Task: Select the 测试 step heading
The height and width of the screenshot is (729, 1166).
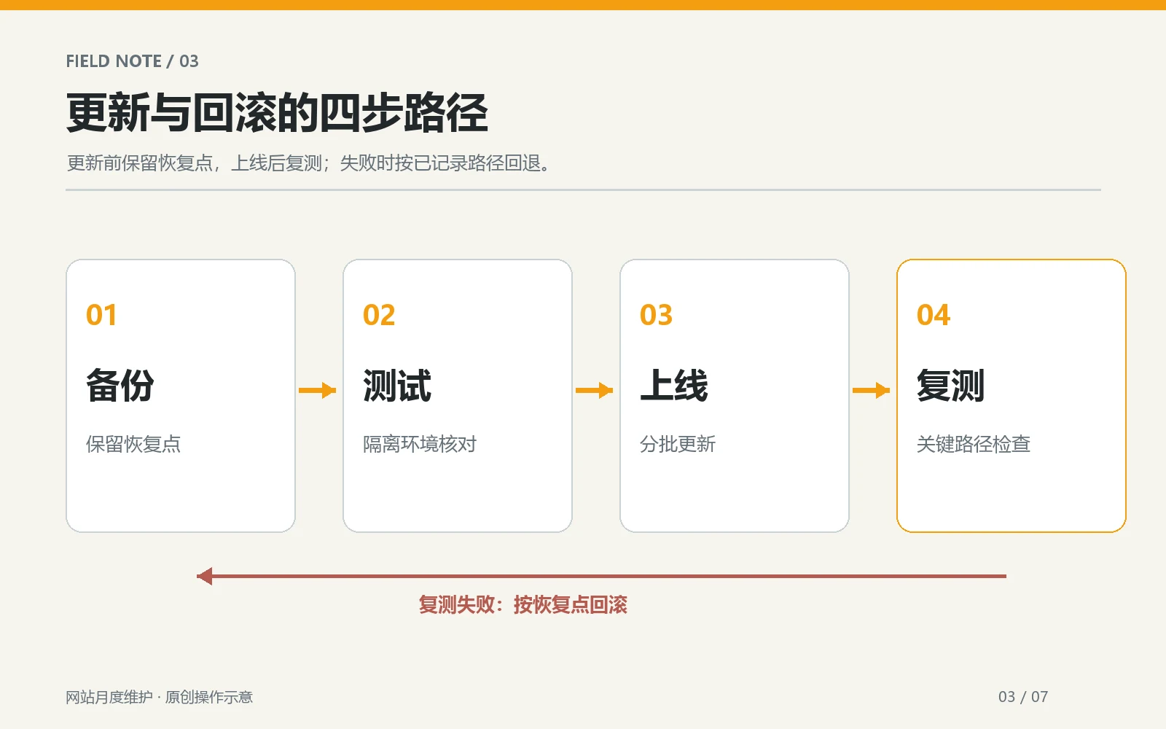Action: (x=397, y=386)
